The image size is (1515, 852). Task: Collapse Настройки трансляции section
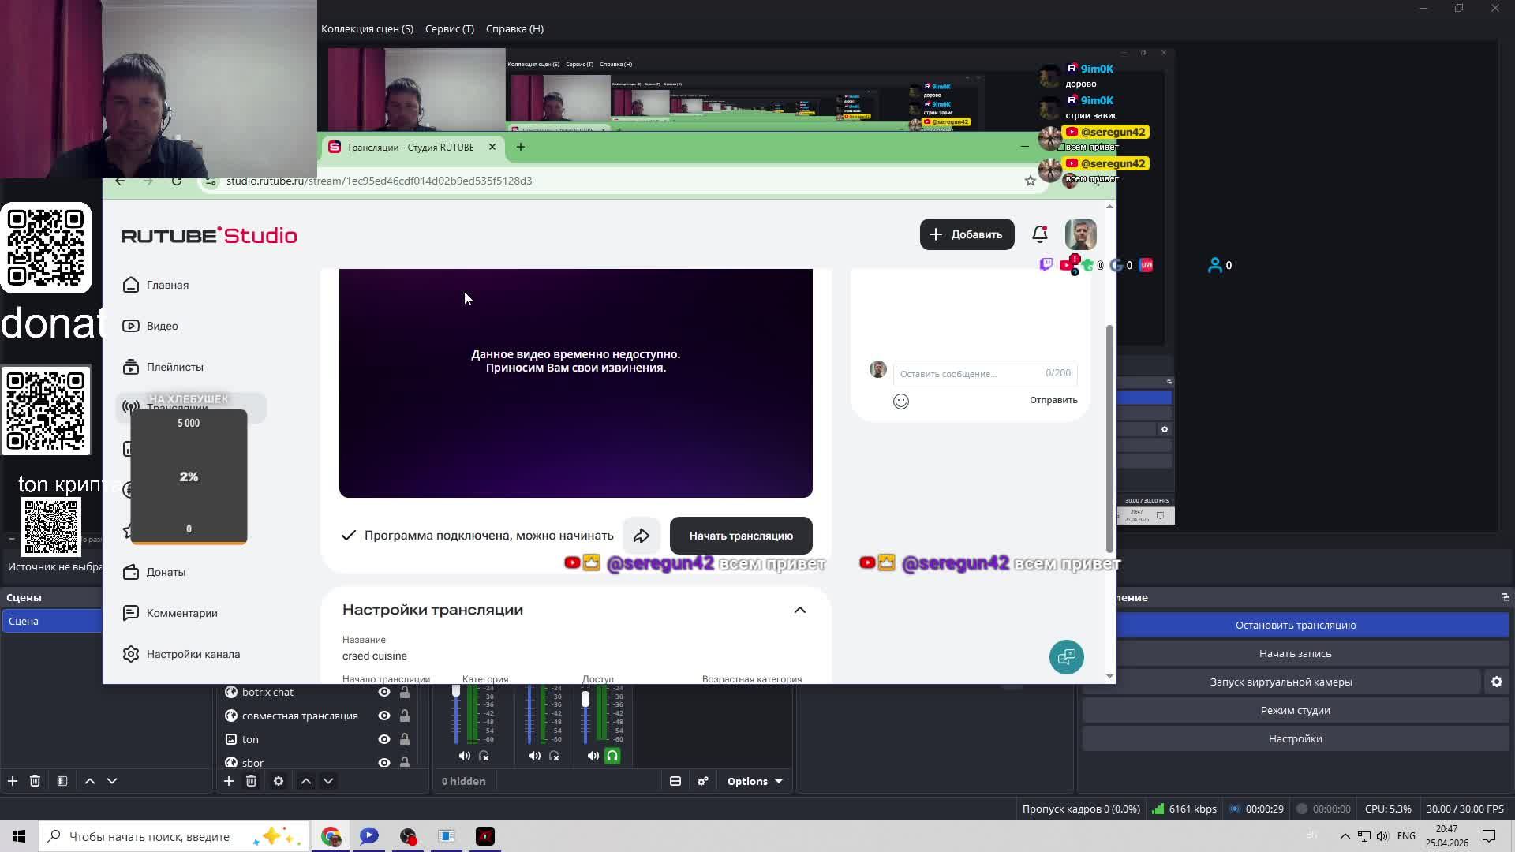pyautogui.click(x=799, y=610)
